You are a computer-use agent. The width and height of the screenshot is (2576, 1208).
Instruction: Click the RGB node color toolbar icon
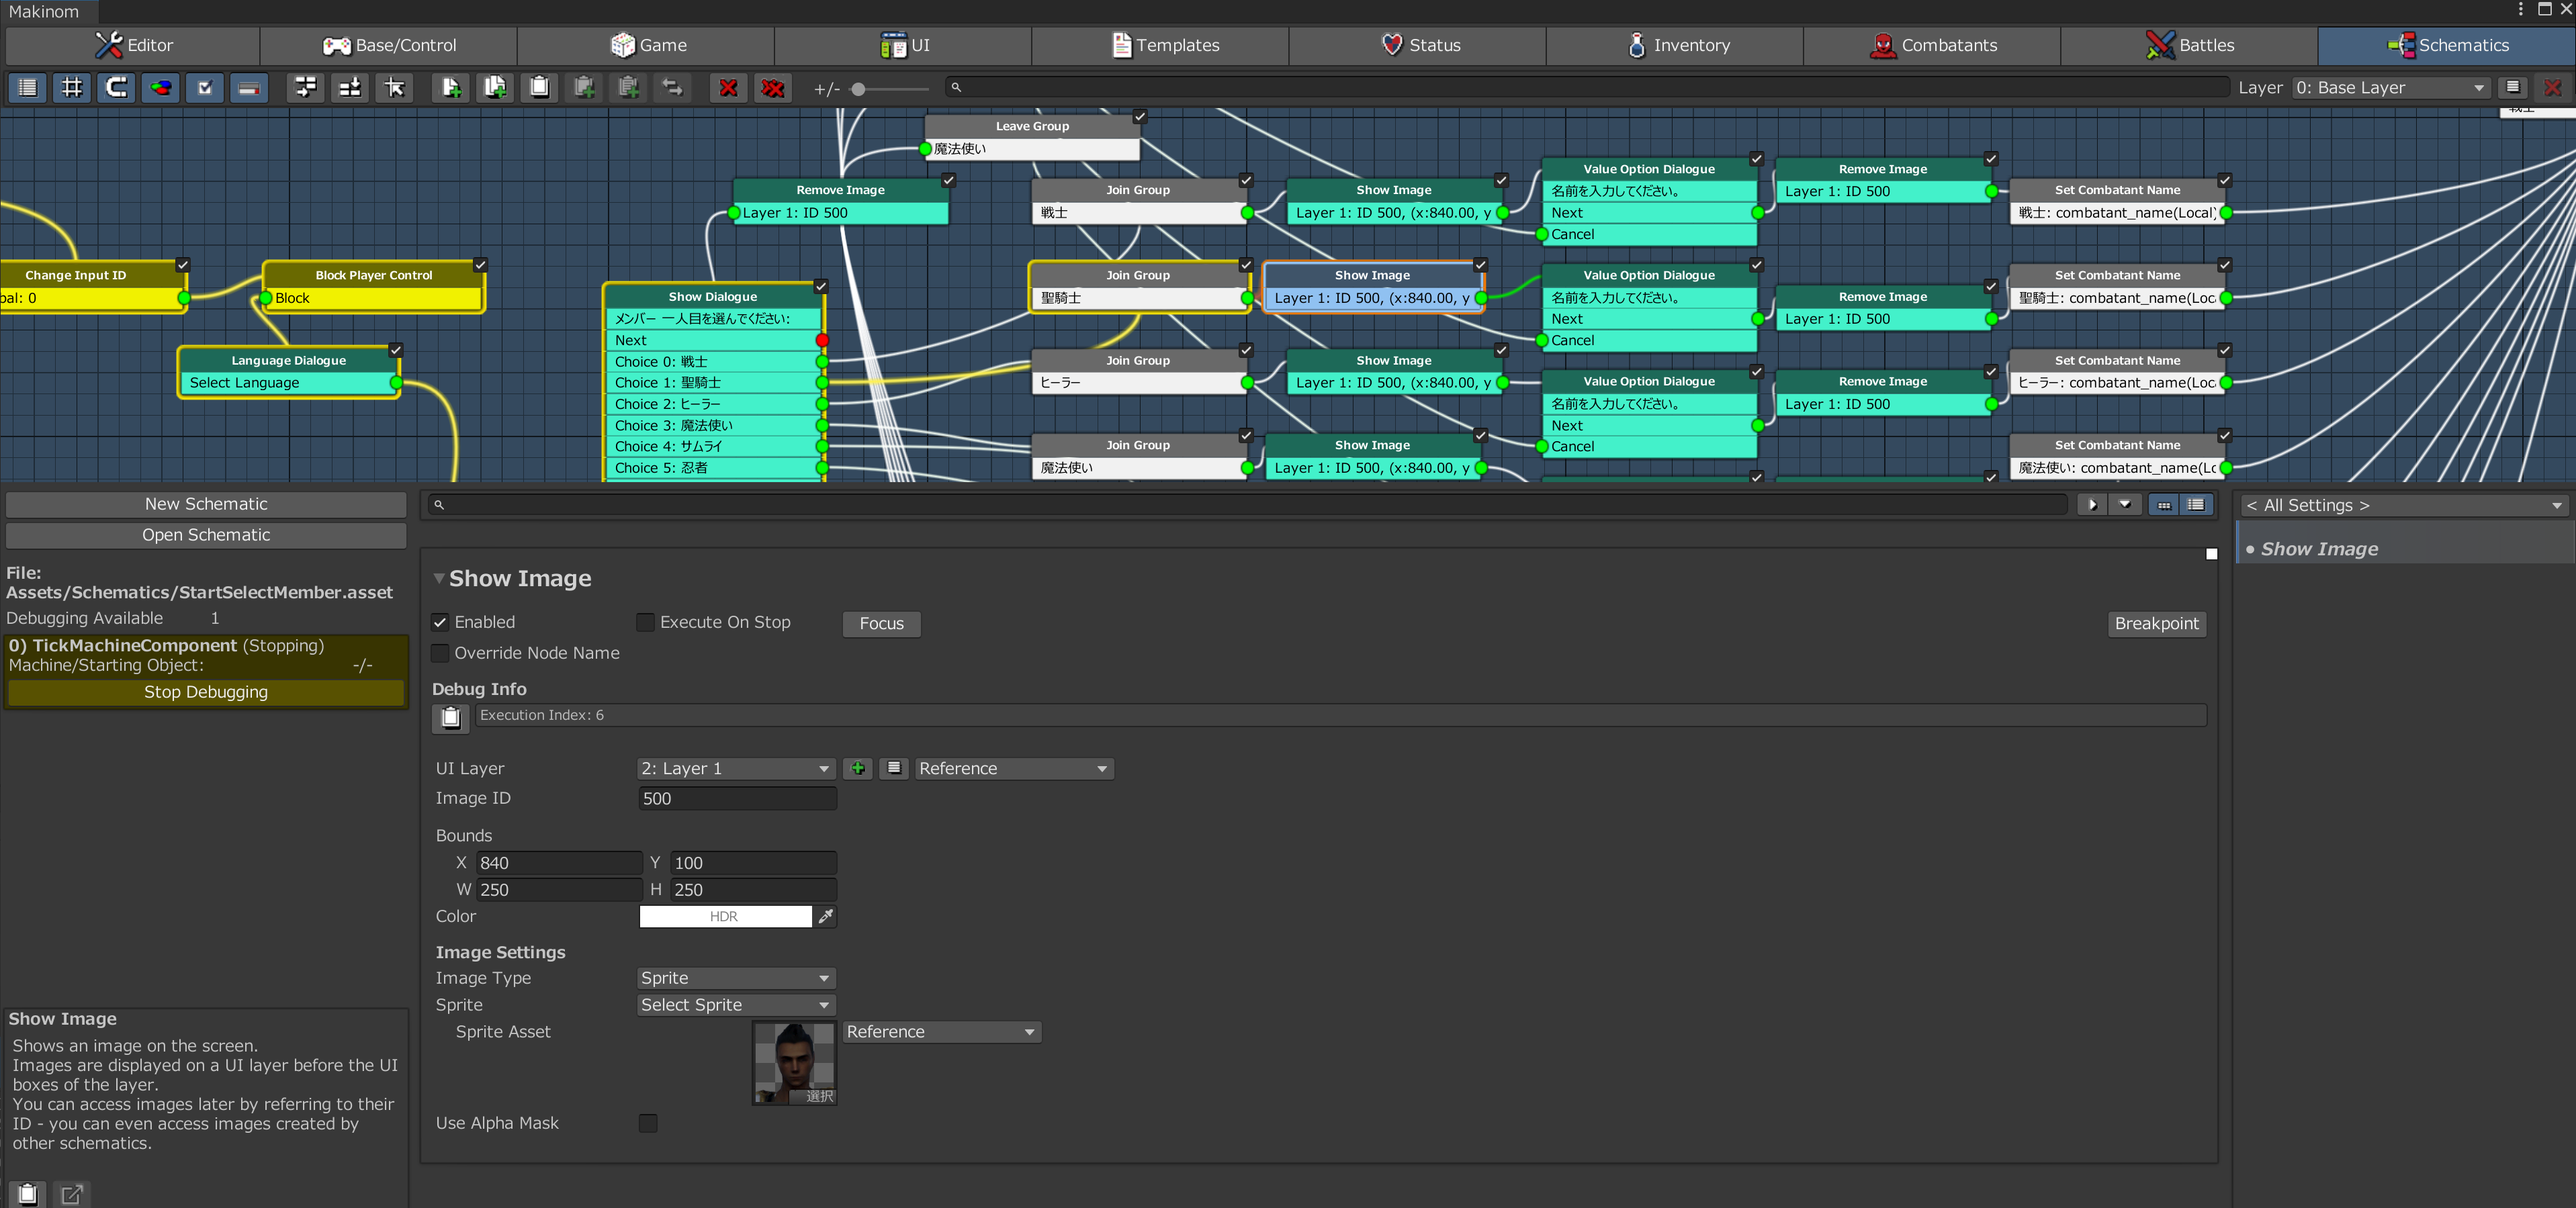click(x=160, y=88)
